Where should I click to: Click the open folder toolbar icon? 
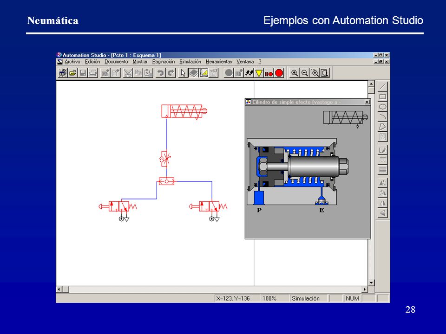click(73, 73)
